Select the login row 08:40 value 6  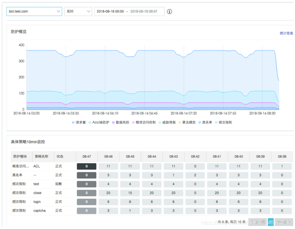[239, 202]
